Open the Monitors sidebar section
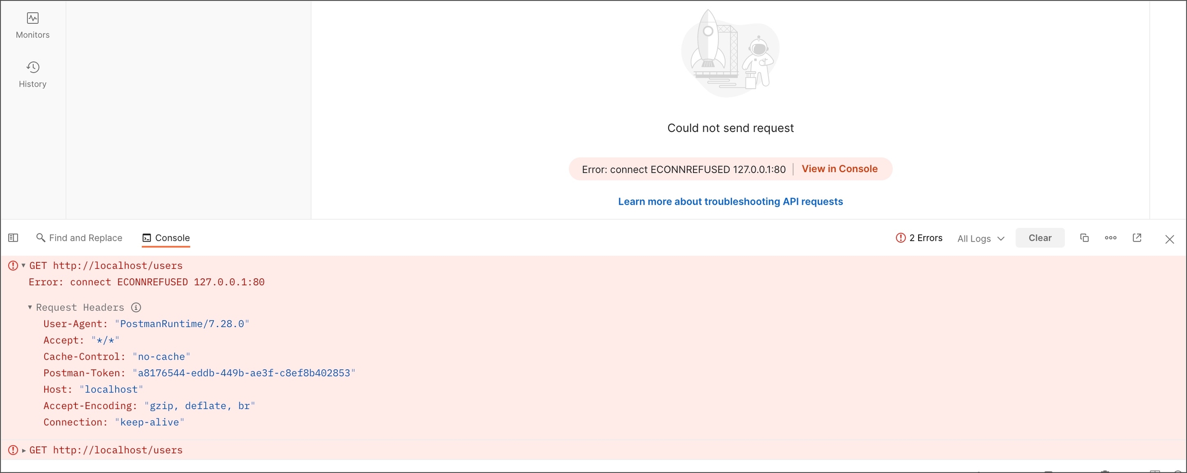The image size is (1187, 473). [x=32, y=25]
